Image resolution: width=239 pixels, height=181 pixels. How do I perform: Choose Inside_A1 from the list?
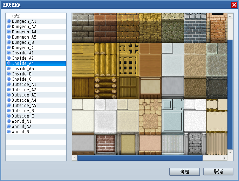[36, 53]
